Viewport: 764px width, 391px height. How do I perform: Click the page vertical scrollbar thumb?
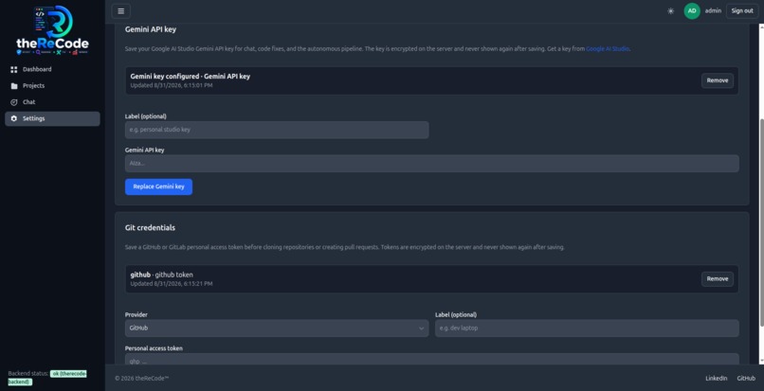click(x=761, y=222)
